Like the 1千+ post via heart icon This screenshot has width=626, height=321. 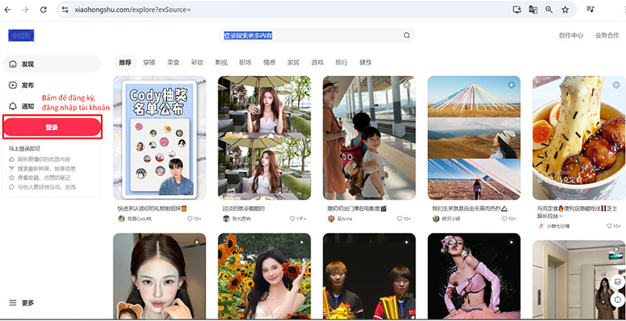point(292,218)
